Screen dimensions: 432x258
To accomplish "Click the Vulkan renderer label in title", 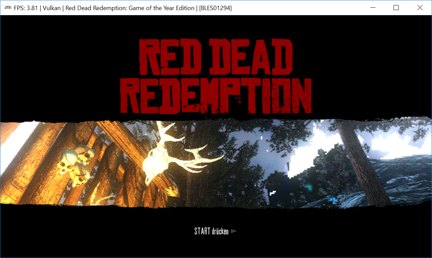I will pos(52,8).
